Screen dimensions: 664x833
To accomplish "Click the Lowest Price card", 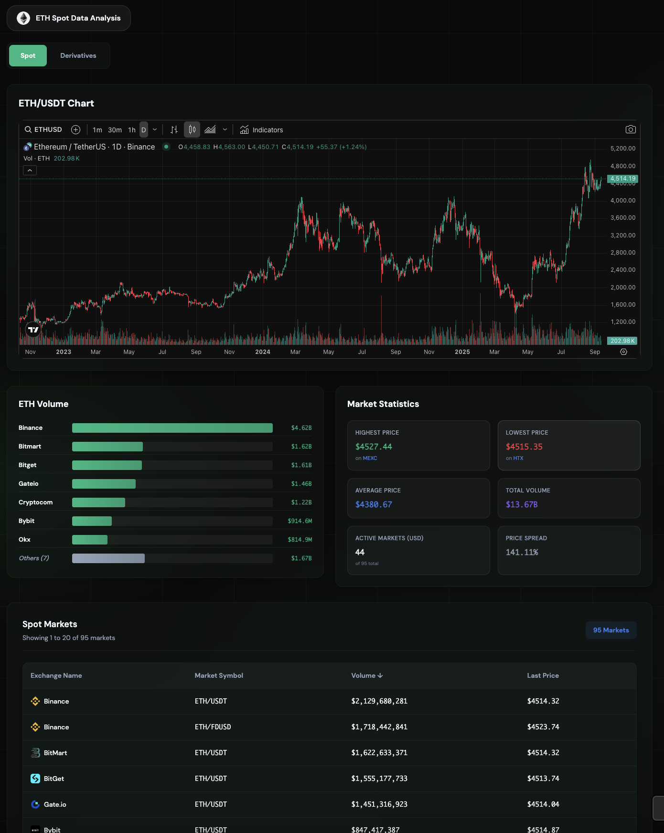I will (569, 445).
